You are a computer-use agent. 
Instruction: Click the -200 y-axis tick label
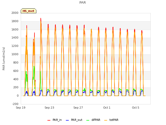(x=15, y=104)
